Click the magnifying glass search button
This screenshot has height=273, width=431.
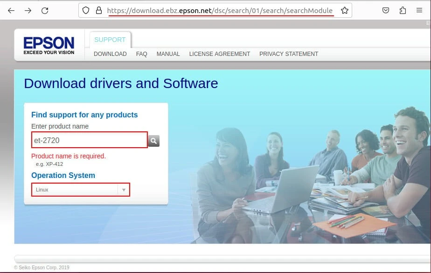point(153,141)
